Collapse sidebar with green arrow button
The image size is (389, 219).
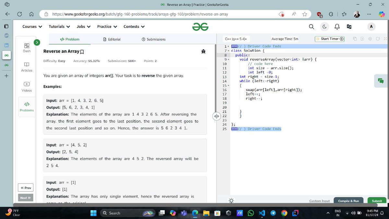pyautogui.click(x=37, y=42)
